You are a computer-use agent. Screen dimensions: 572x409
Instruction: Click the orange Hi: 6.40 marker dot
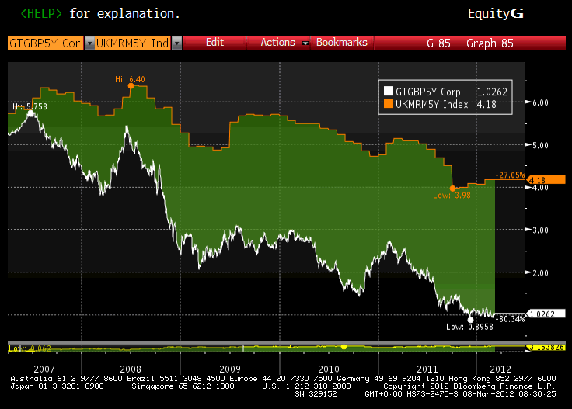[x=131, y=86]
